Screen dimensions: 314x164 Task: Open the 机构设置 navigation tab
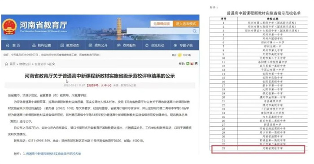tap(41, 45)
